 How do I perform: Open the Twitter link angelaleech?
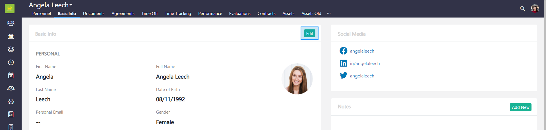click(362, 76)
